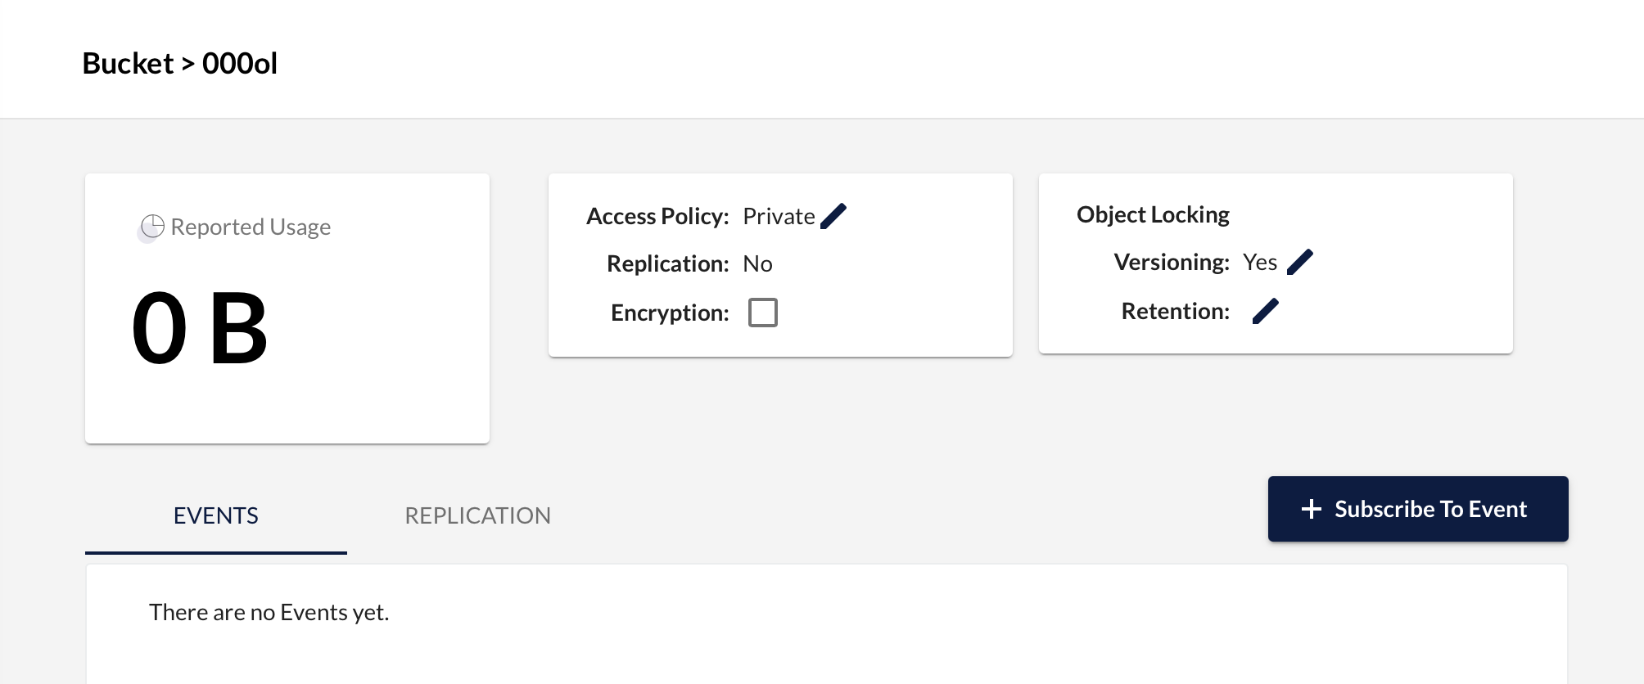1644x684 pixels.
Task: Edit Versioning setting via pencil icon
Action: coord(1300,262)
